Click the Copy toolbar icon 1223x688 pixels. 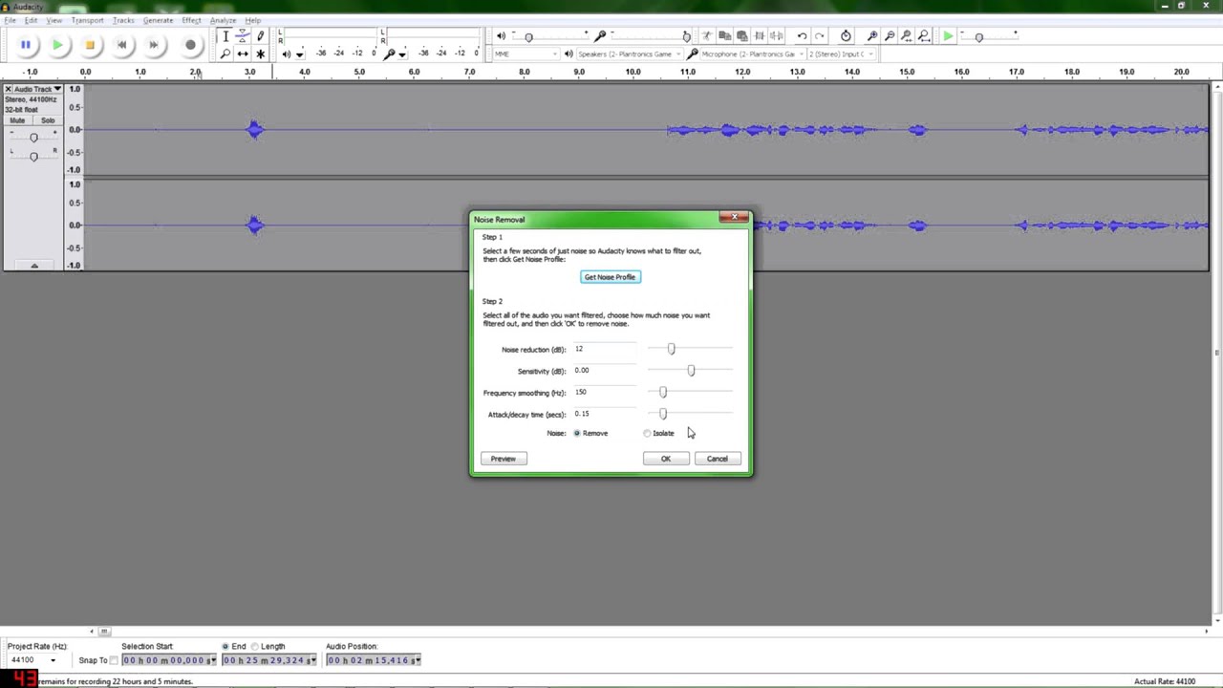click(x=725, y=36)
